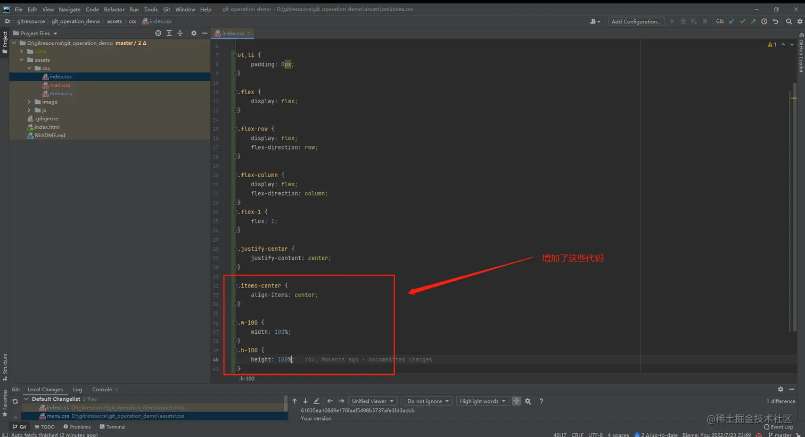This screenshot has width=805, height=437.
Task: Click the pencil edit icon in diff toolbar
Action: [x=316, y=401]
